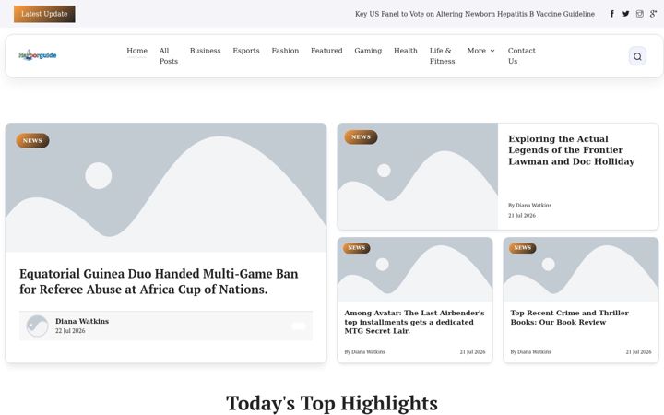Click the Latest Update button

coord(44,14)
